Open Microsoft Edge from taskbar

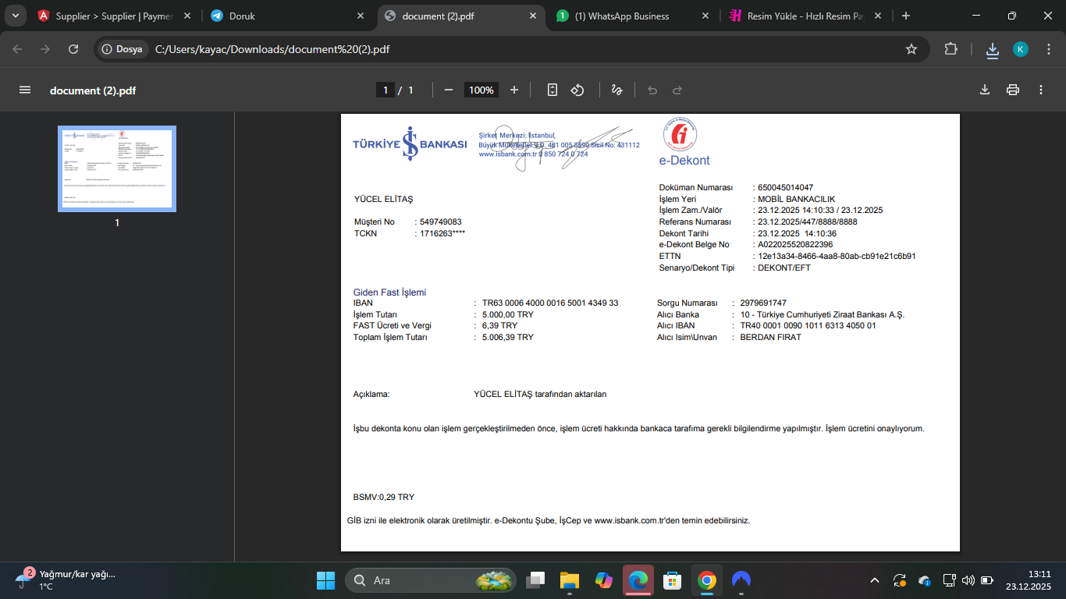(x=638, y=580)
